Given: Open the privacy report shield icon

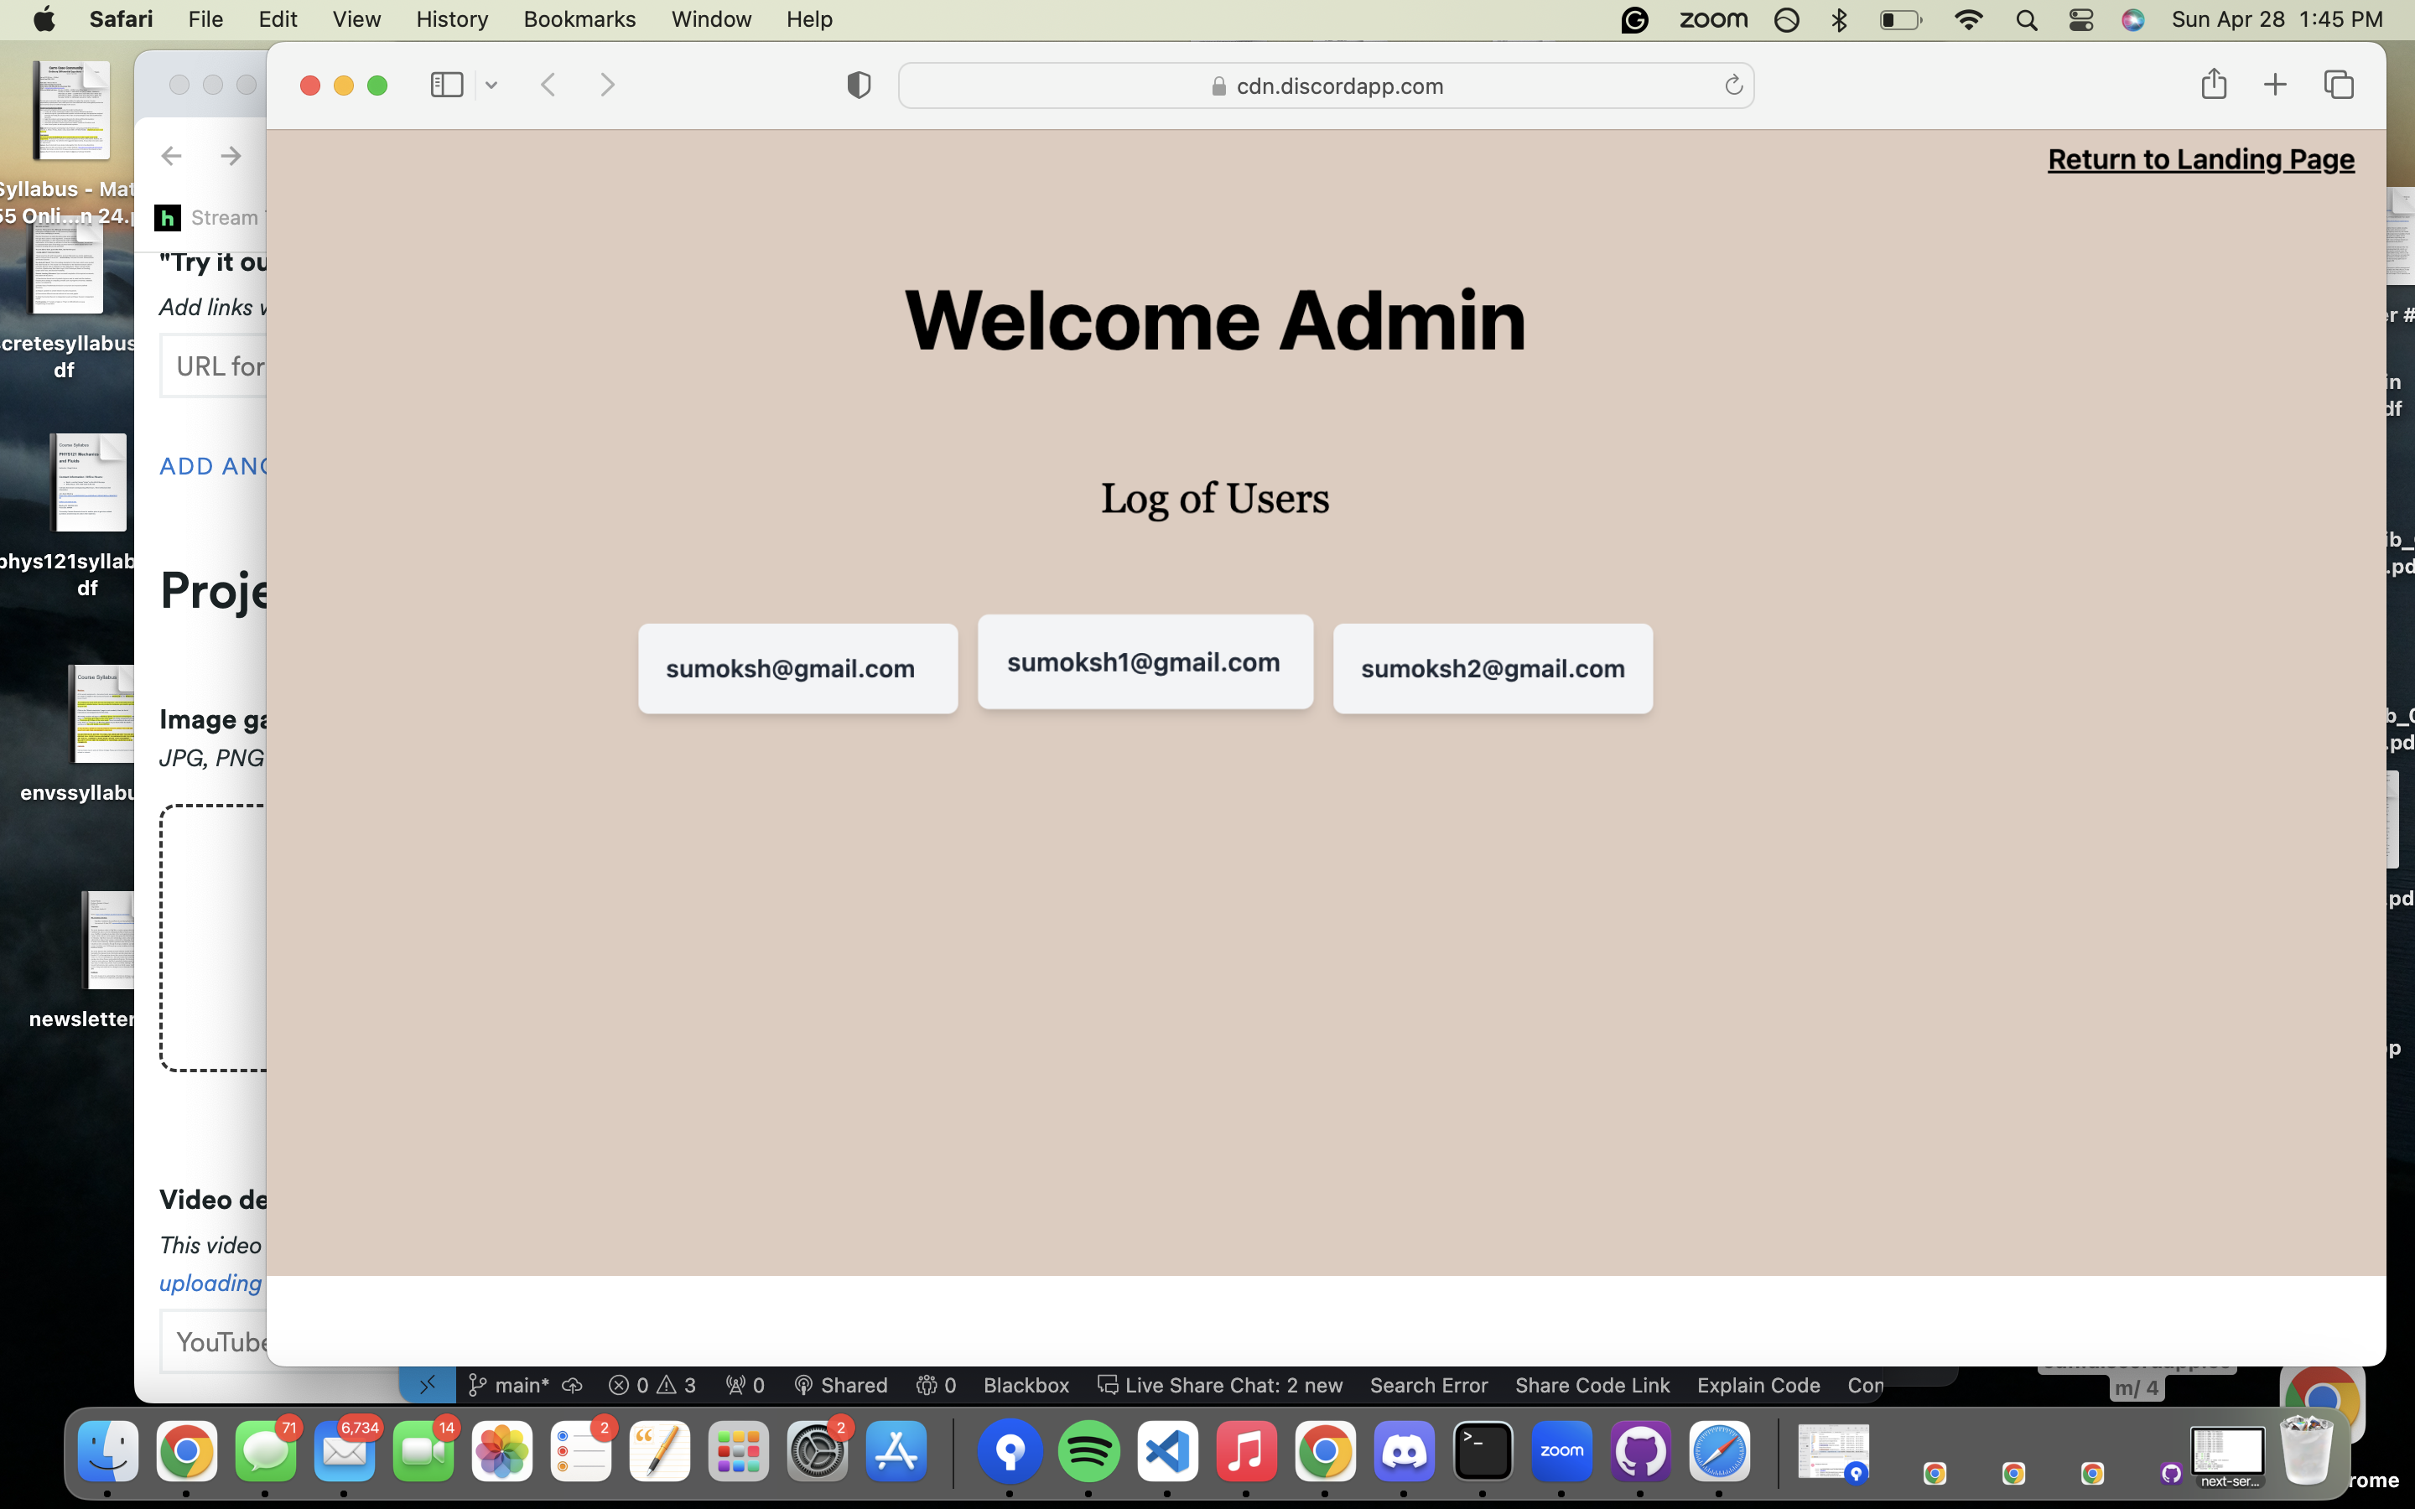Looking at the screenshot, I should pyautogui.click(x=858, y=85).
